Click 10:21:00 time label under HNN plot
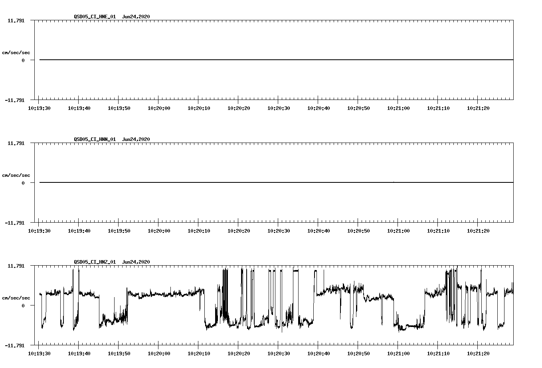Screen dimensions: 542x368 click(398, 231)
